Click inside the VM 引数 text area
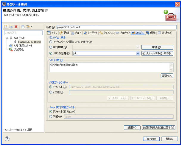Image resolution: width=182 pixels, height=146 pixels. tap(109, 67)
